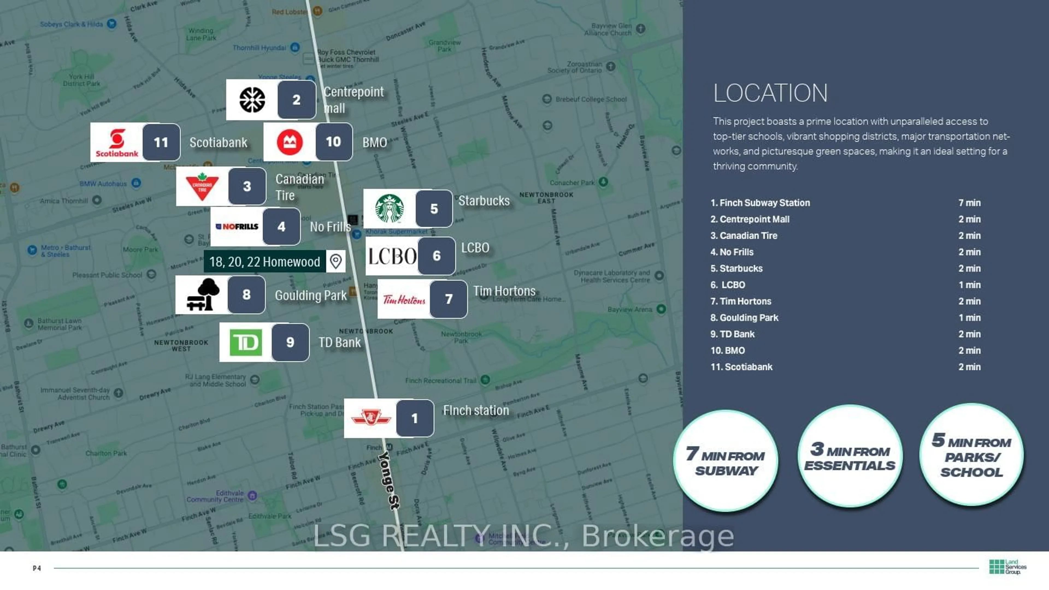Click the 'Tim Hortons' map label
This screenshot has height=590, width=1049.
pos(504,291)
